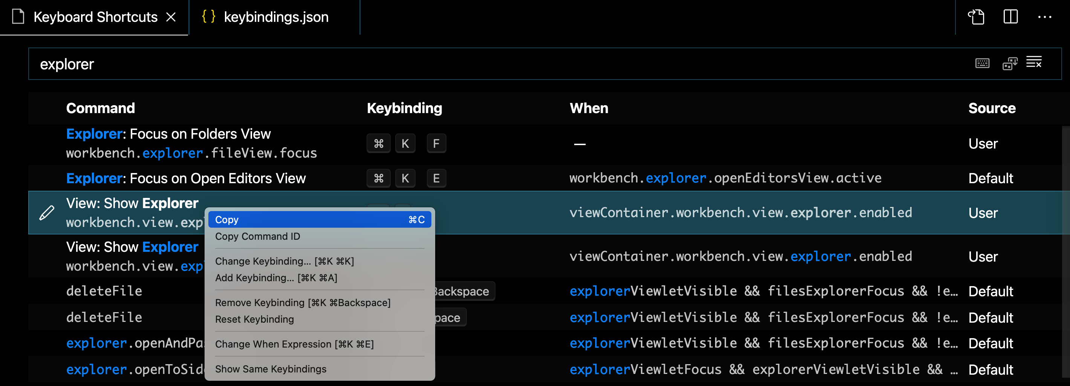Open the More Actions ellipsis menu
The image size is (1070, 386).
(x=1044, y=17)
